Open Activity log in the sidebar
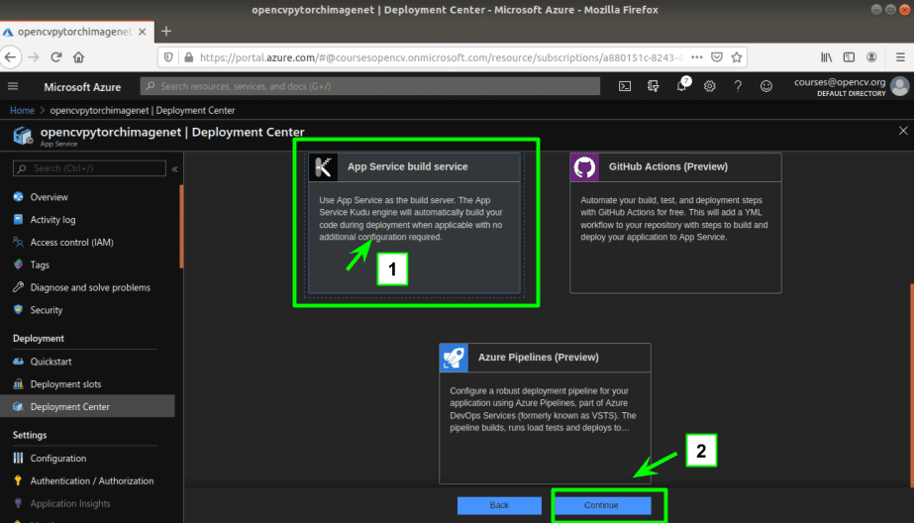The height and width of the screenshot is (523, 919). pyautogui.click(x=52, y=219)
